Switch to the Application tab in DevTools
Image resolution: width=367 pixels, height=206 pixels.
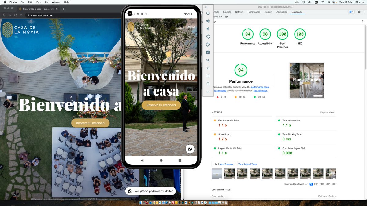coord(282,12)
